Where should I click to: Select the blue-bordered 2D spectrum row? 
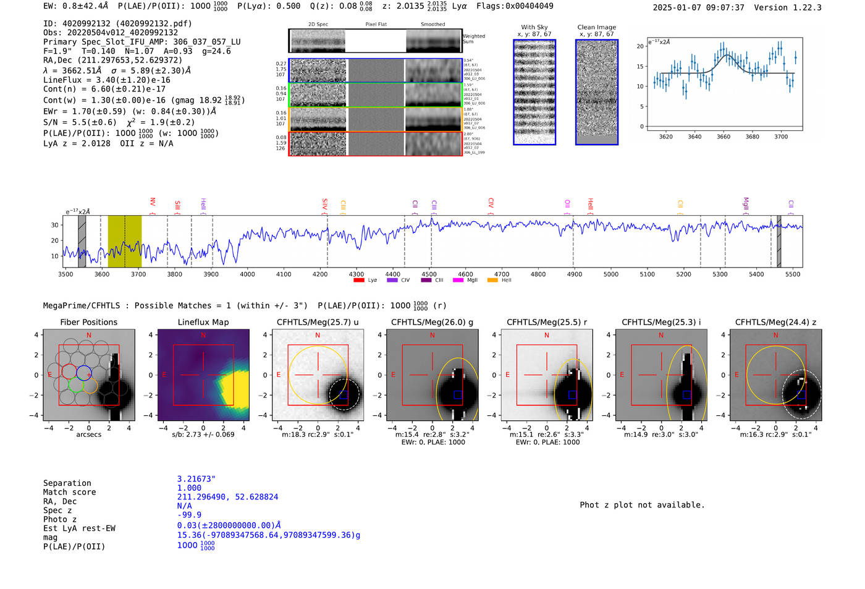(x=376, y=70)
